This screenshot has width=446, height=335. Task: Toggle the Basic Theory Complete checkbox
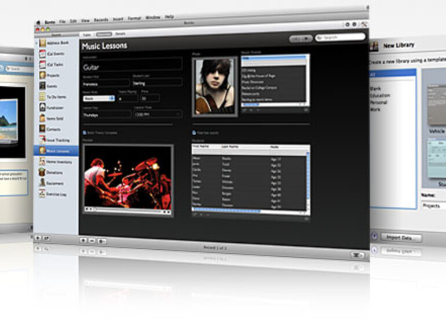point(84,133)
